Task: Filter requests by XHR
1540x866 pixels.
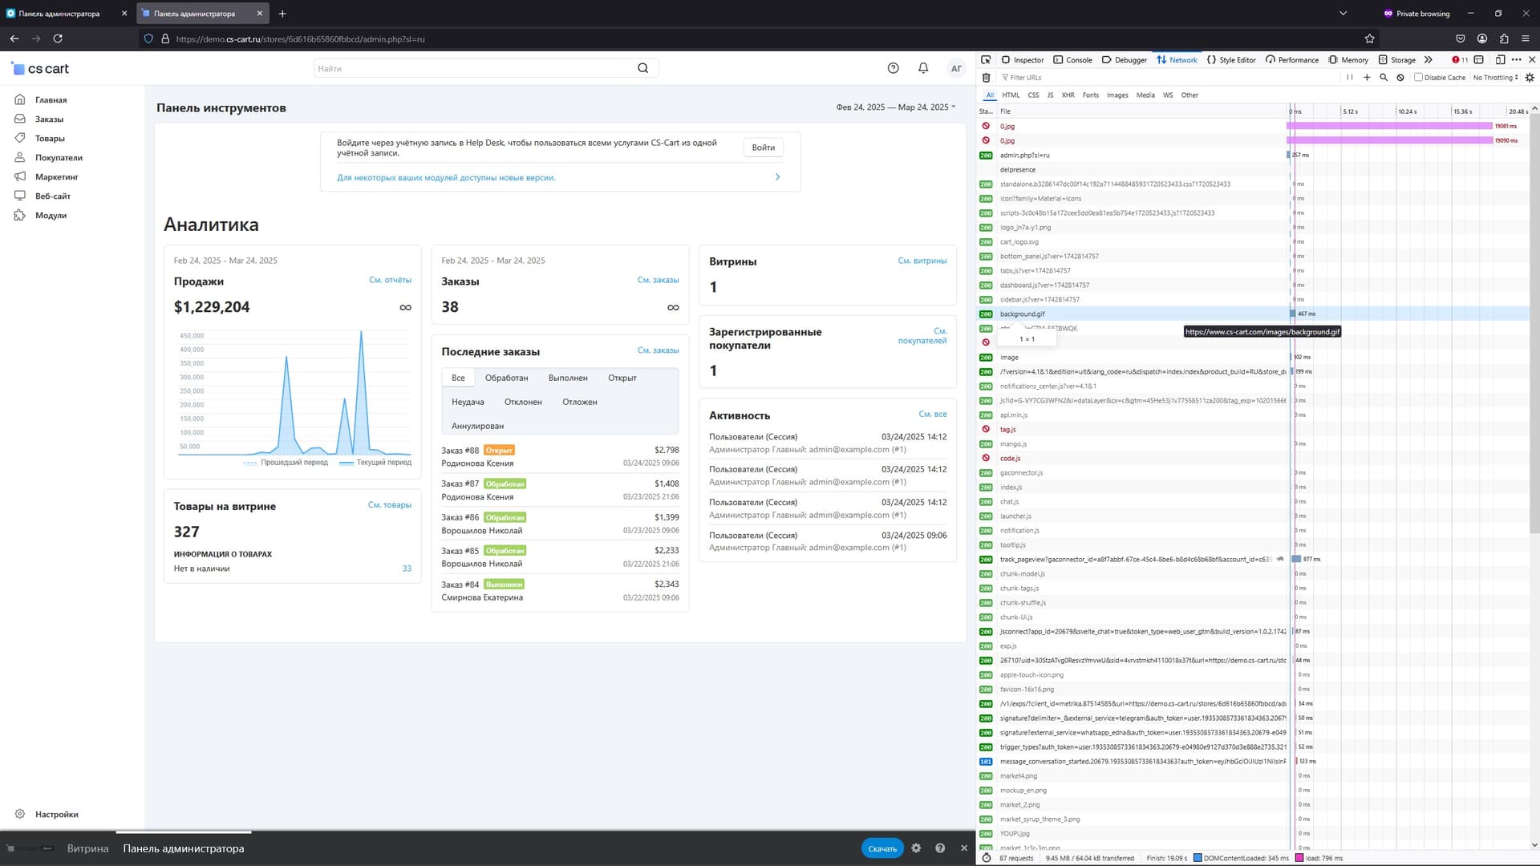Action: (1068, 95)
